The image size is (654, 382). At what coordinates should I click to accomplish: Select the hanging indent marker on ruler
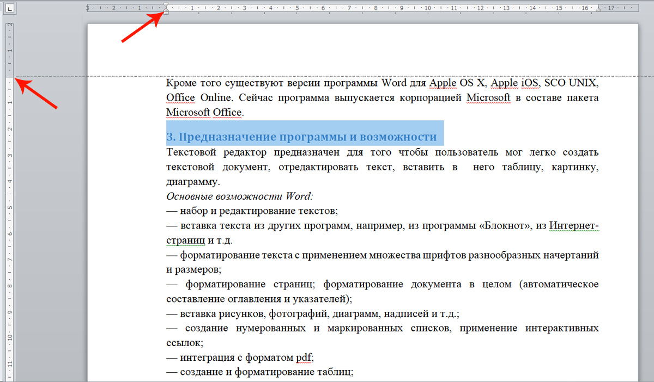166,10
